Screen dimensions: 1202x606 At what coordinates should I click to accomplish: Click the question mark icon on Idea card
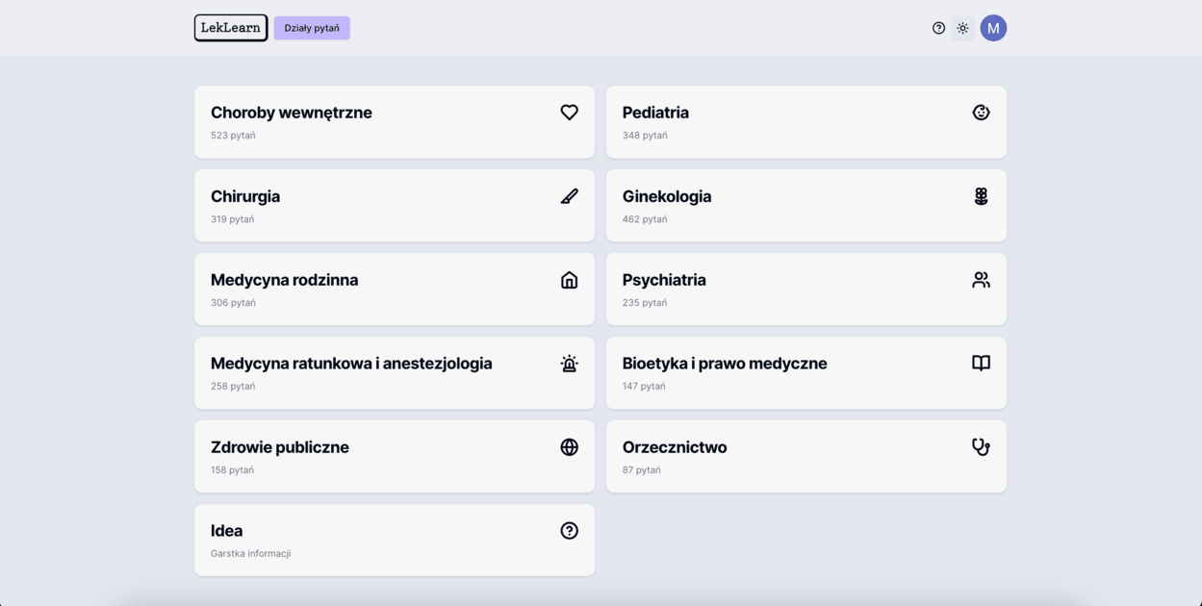(569, 530)
